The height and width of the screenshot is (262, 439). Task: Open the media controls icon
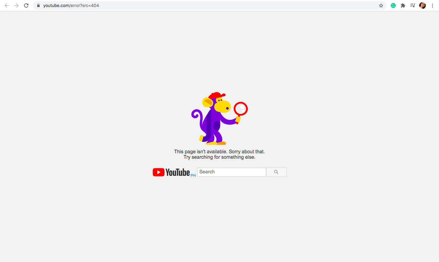[412, 5]
